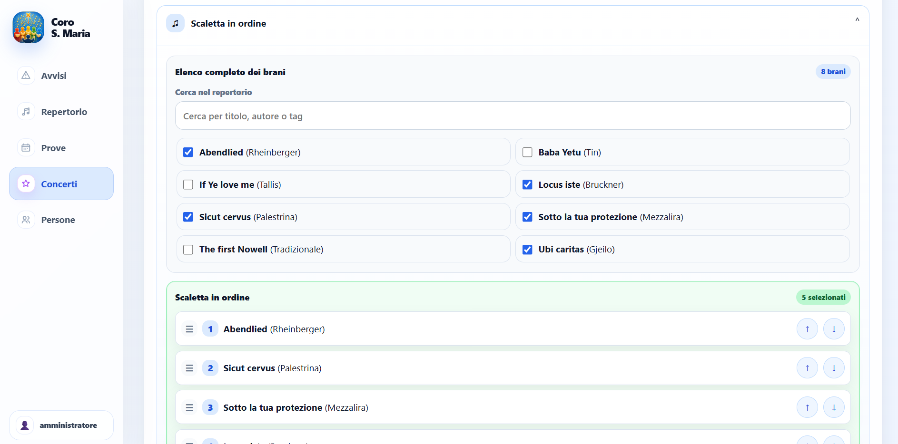This screenshot has height=444, width=898.
Task: Check The first Nowell (Tradizionale) checkbox
Action: [x=188, y=249]
